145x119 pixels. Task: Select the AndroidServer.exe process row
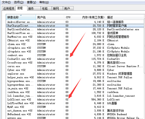75,22
